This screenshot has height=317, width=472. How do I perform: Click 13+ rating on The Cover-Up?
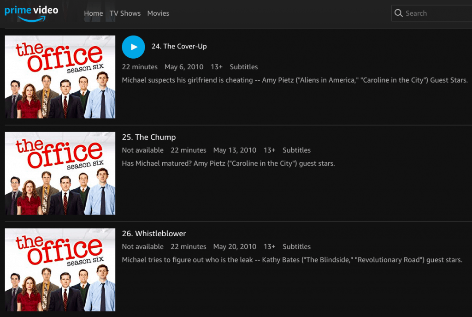tap(217, 67)
